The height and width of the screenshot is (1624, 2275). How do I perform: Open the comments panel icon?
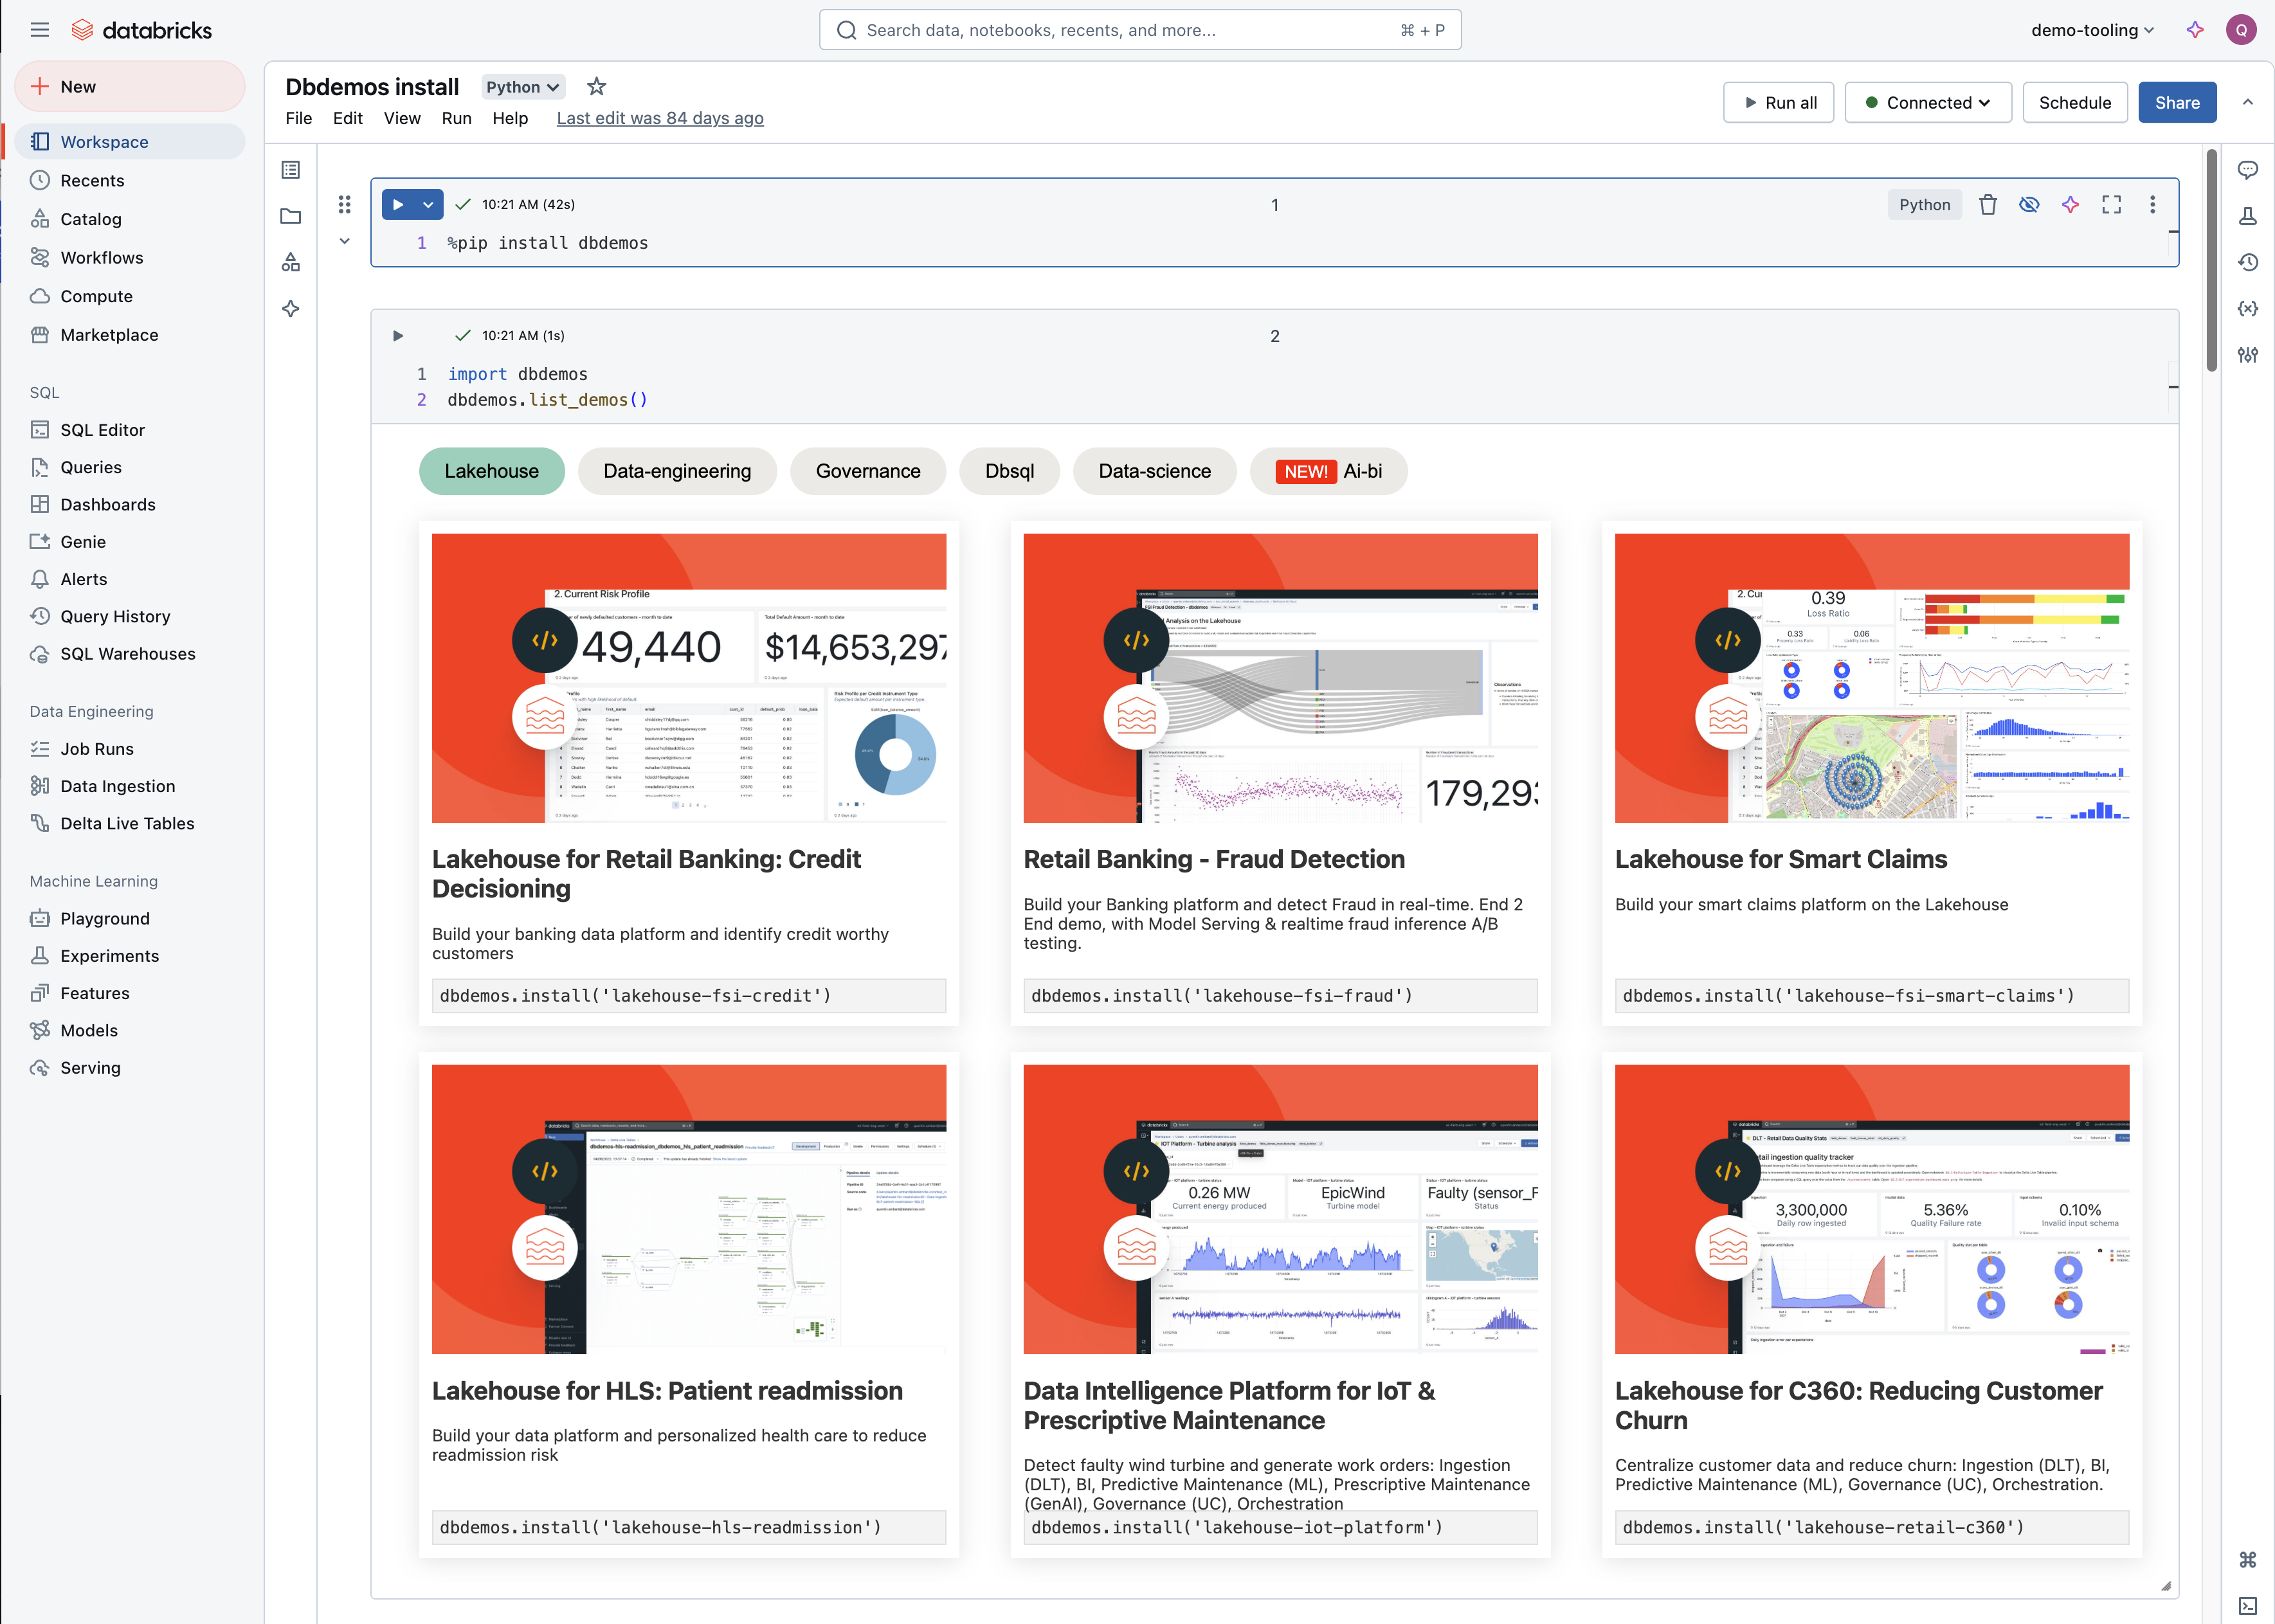tap(2248, 170)
